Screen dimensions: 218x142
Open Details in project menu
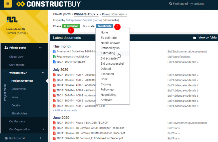pyautogui.click(x=16, y=105)
